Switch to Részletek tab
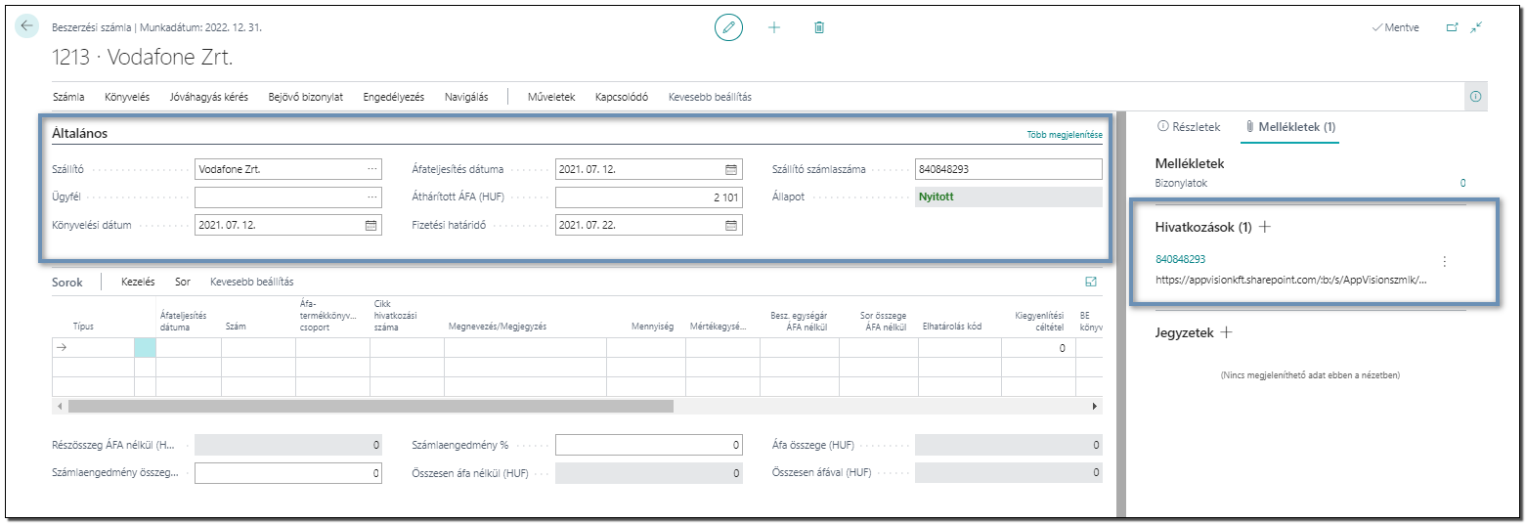The image size is (1526, 524). tap(1189, 127)
